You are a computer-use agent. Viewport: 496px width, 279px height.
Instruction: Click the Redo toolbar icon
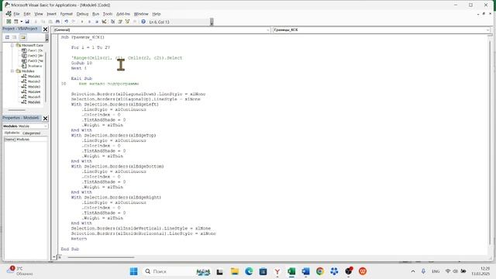point(74,22)
